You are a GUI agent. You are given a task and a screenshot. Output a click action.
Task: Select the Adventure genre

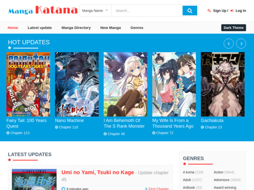(221, 180)
